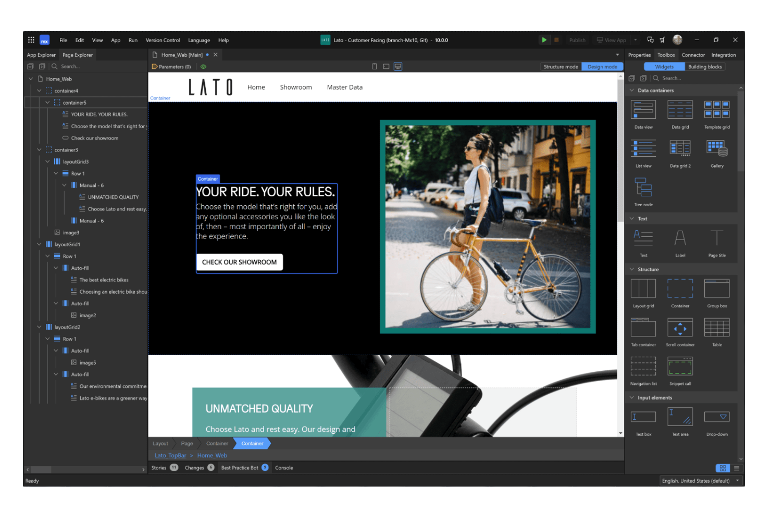Select the Layout grid structure widget

click(x=643, y=289)
